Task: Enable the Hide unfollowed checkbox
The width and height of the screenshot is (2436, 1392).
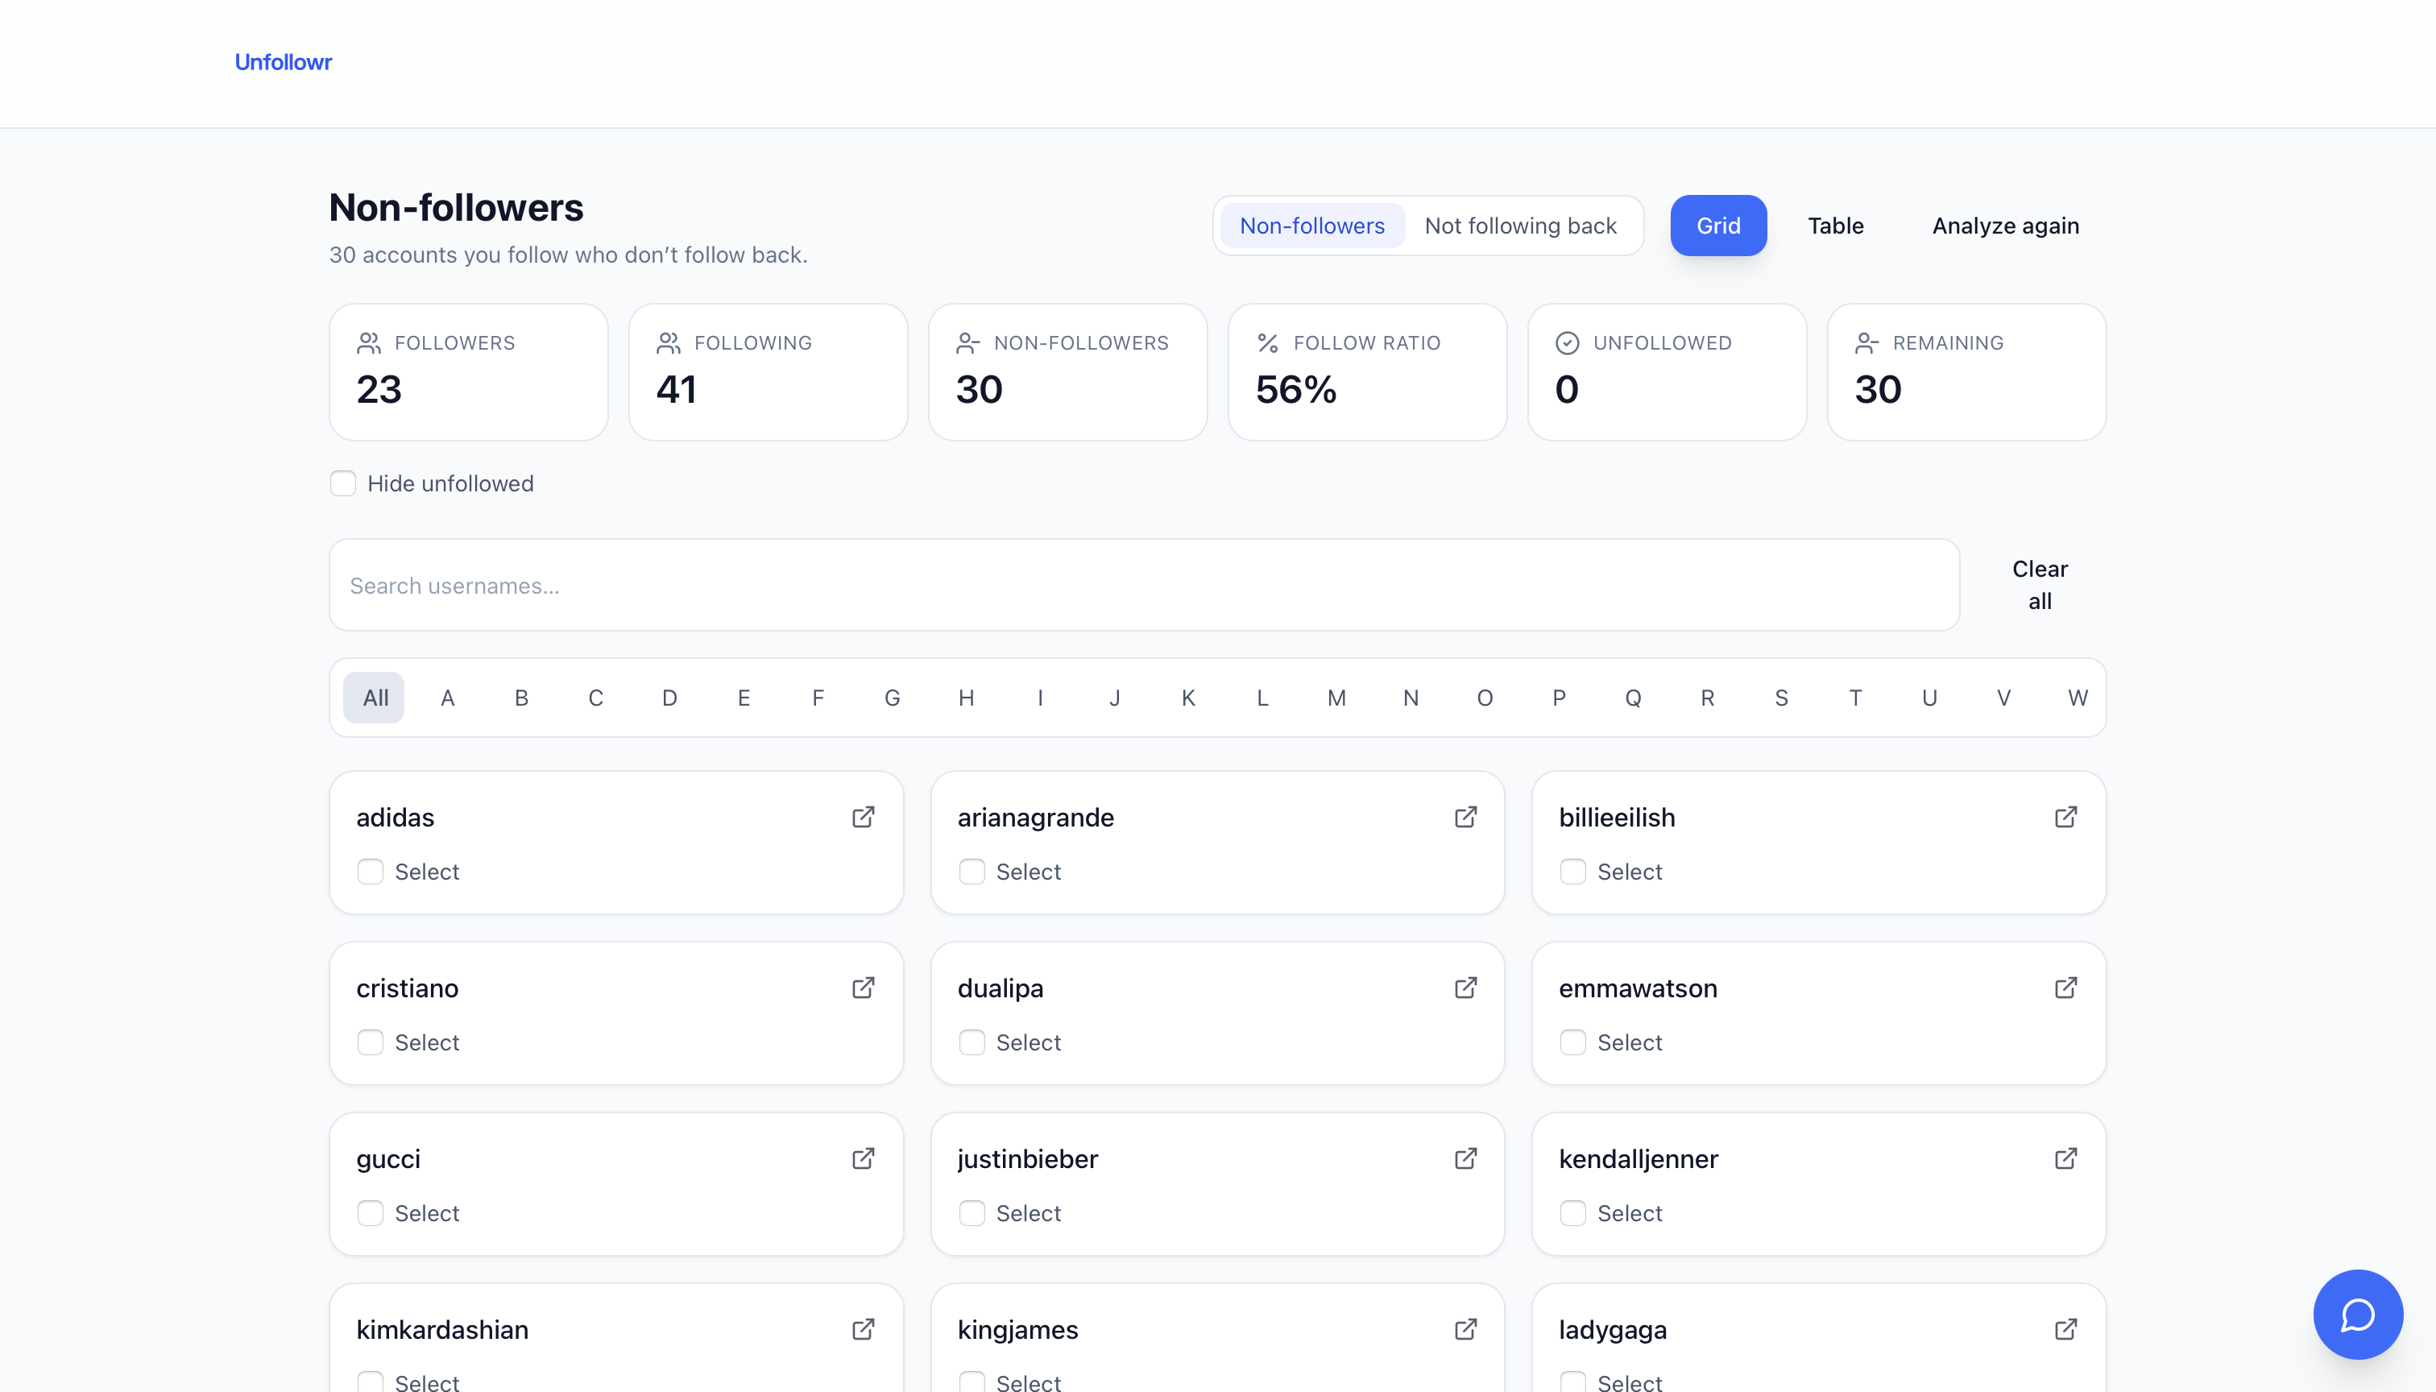Action: coord(343,484)
